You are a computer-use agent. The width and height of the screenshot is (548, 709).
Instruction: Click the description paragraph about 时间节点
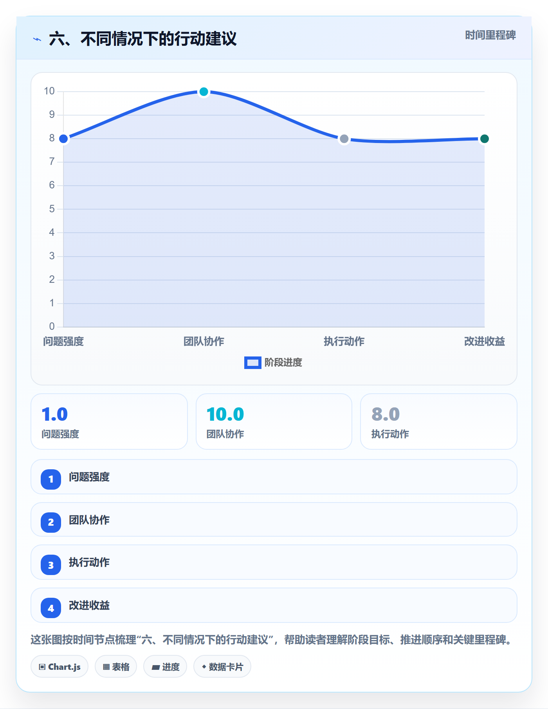272,640
